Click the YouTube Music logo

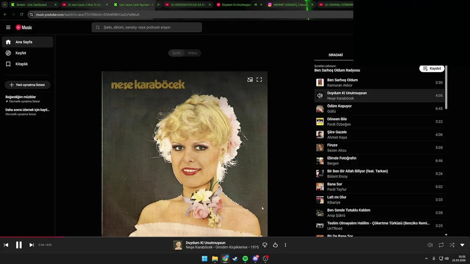coord(24,27)
